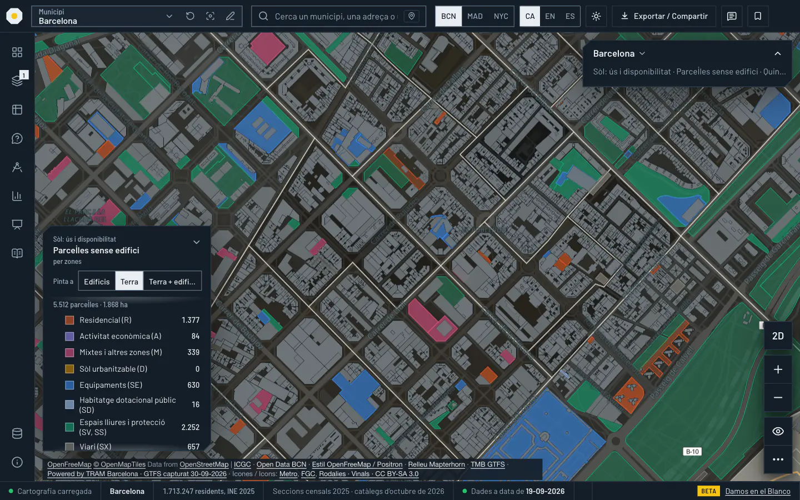Toggle the Espais lliures i protecció swatch
800x500 pixels.
69,427
